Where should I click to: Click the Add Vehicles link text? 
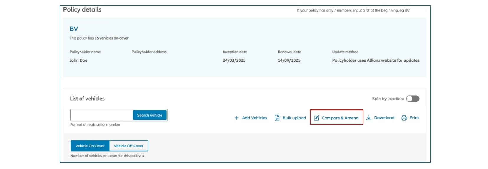pyautogui.click(x=254, y=118)
